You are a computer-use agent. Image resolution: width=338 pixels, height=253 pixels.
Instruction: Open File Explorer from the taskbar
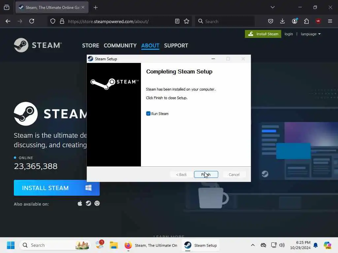tap(114, 245)
